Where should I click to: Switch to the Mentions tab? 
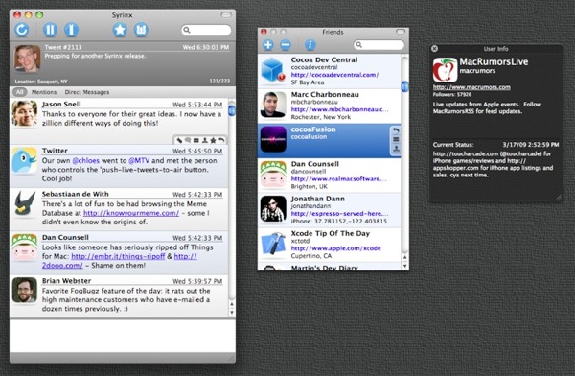[x=44, y=92]
